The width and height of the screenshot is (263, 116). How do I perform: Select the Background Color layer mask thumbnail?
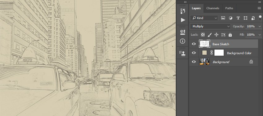[x=219, y=53]
